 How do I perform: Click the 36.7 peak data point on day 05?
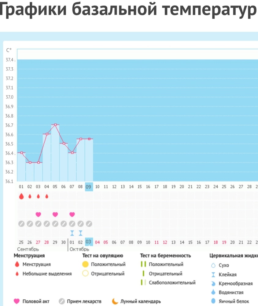55,125
